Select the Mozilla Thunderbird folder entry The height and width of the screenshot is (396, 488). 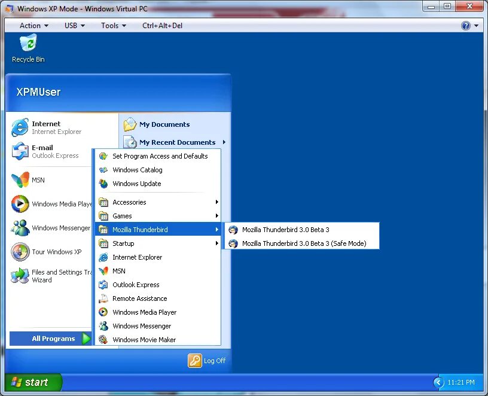158,230
